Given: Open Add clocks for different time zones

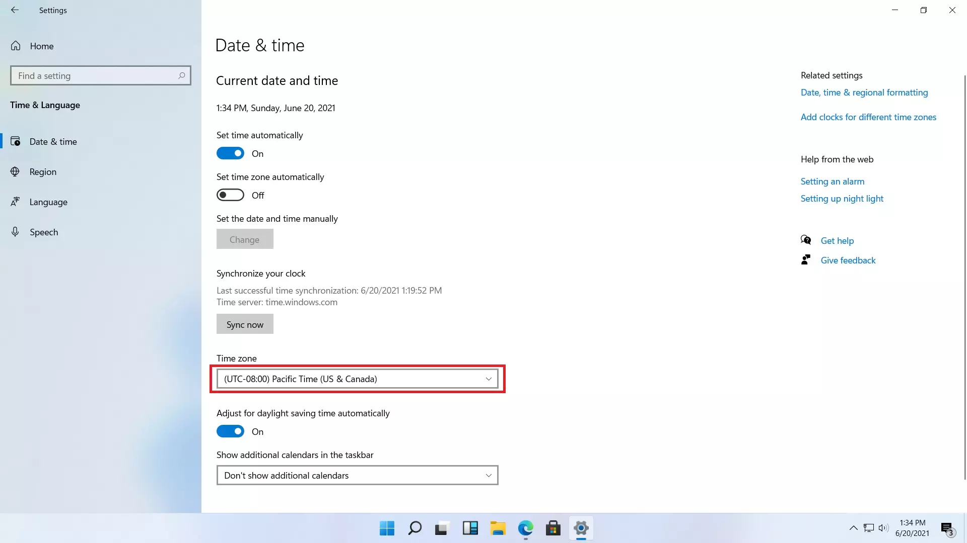Looking at the screenshot, I should [x=868, y=117].
